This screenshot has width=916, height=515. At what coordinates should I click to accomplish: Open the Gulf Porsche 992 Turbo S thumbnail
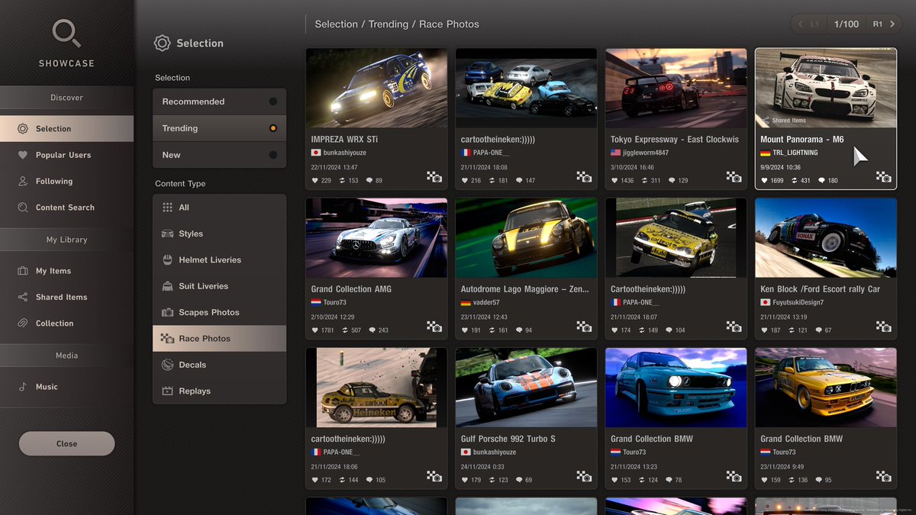[526, 388]
